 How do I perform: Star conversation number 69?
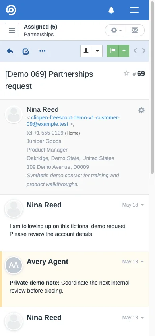[x=126, y=74]
